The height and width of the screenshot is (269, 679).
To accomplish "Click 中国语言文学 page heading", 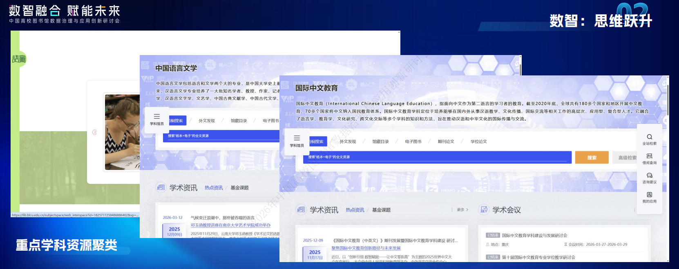I will click(176, 68).
